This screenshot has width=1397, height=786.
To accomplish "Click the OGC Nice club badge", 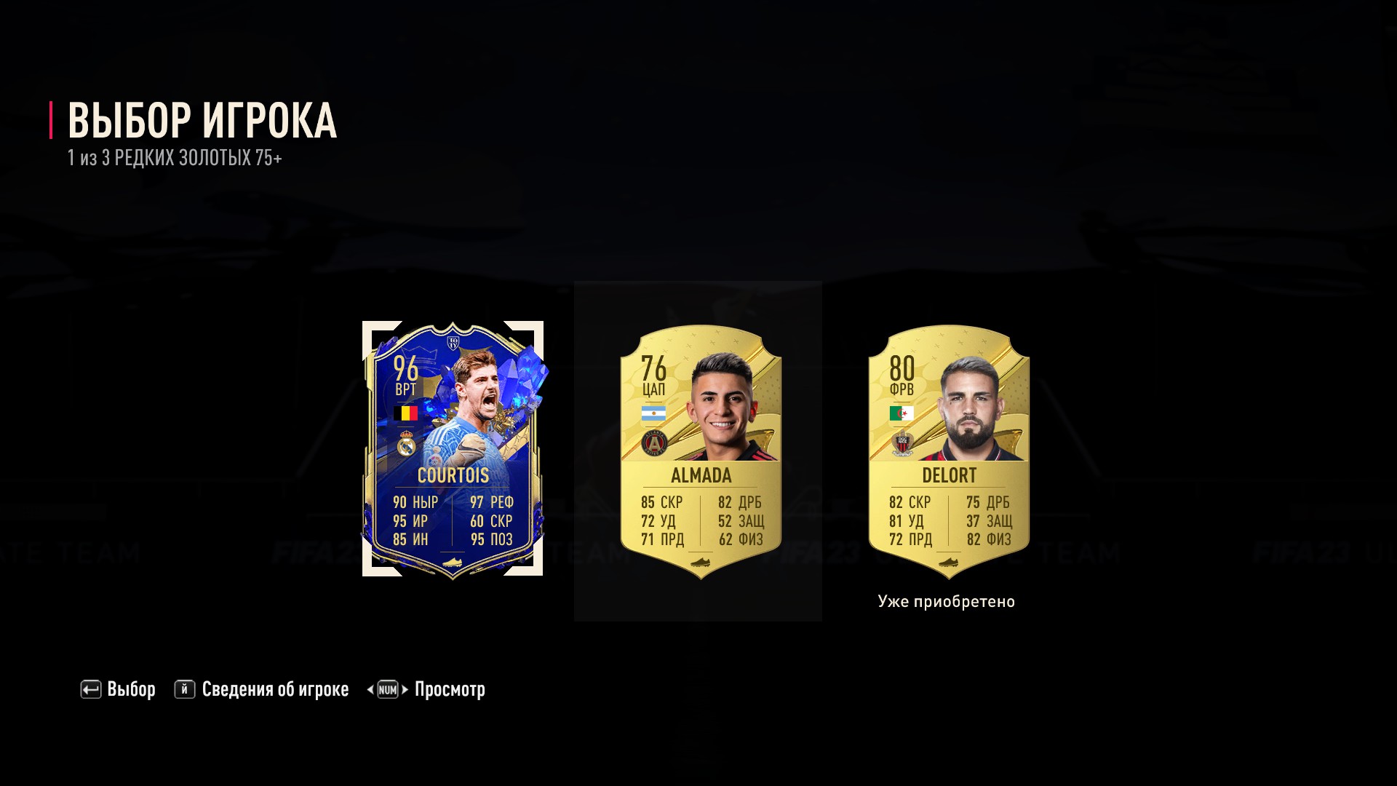I will pos(902,443).
